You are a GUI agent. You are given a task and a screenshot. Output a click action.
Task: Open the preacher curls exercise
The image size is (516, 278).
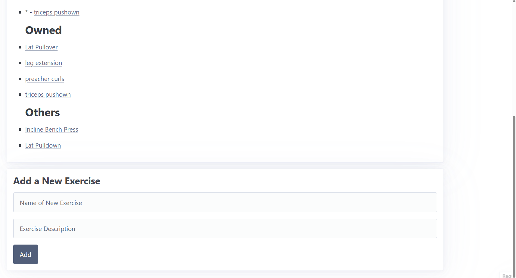pyautogui.click(x=45, y=79)
